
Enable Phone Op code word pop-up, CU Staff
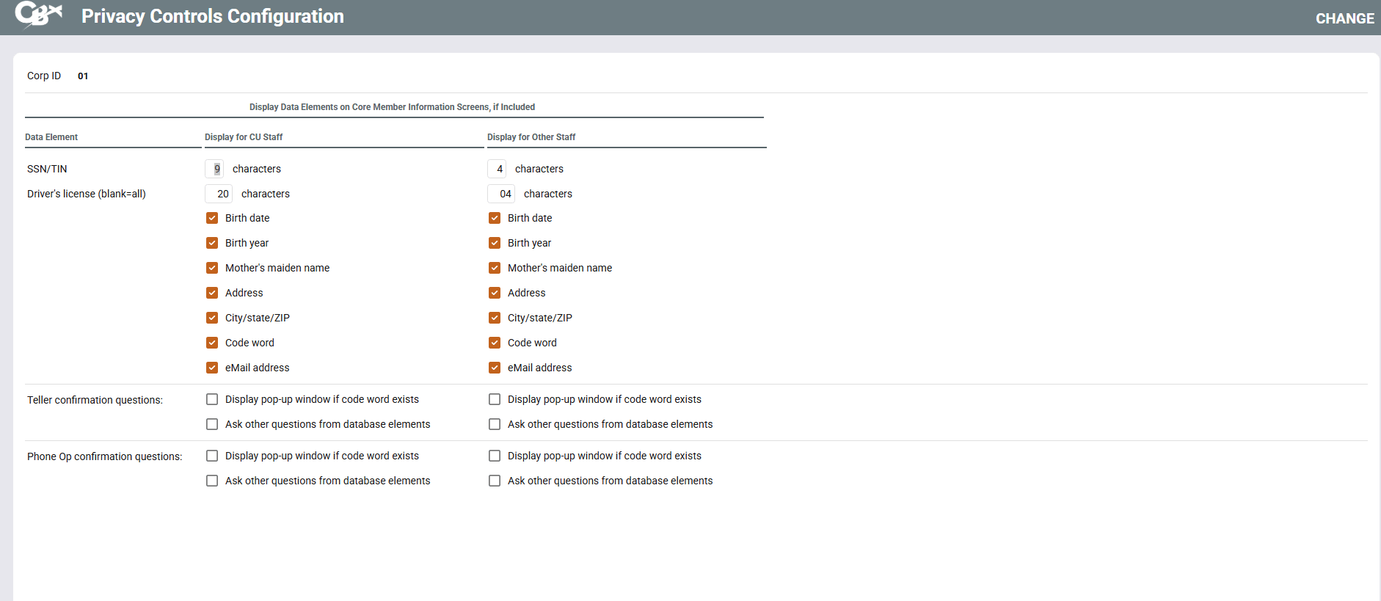click(212, 456)
